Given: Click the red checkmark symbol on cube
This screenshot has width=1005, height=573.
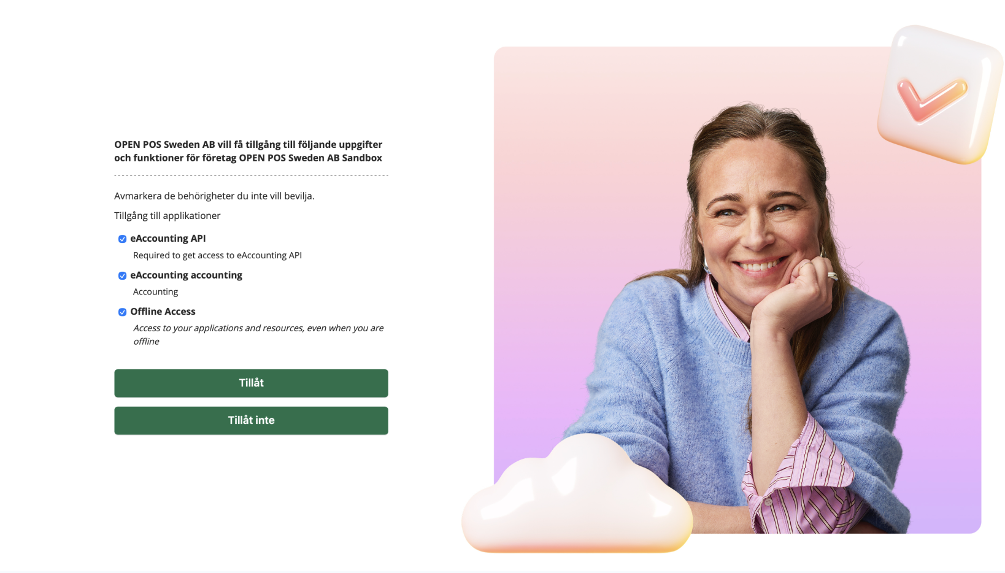Looking at the screenshot, I should [x=932, y=99].
